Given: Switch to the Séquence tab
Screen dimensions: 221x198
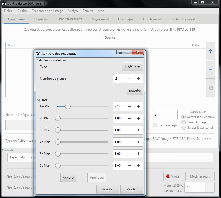Looking at the screenshot, I should (42, 19).
